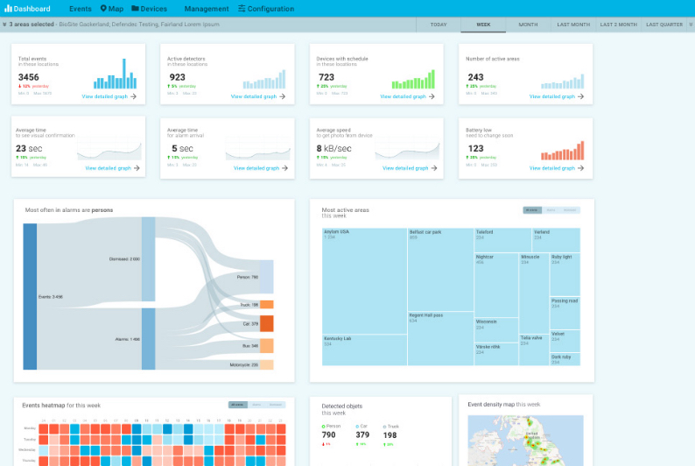This screenshot has height=466, width=695.
Task: Select 'Alarms' toggle in Events heatmap
Action: click(x=256, y=405)
